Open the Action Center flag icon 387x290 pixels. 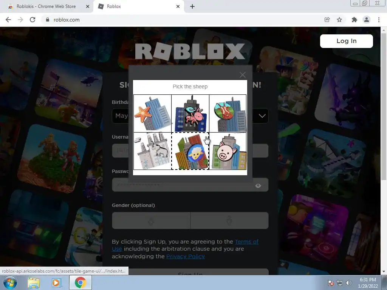click(x=331, y=283)
